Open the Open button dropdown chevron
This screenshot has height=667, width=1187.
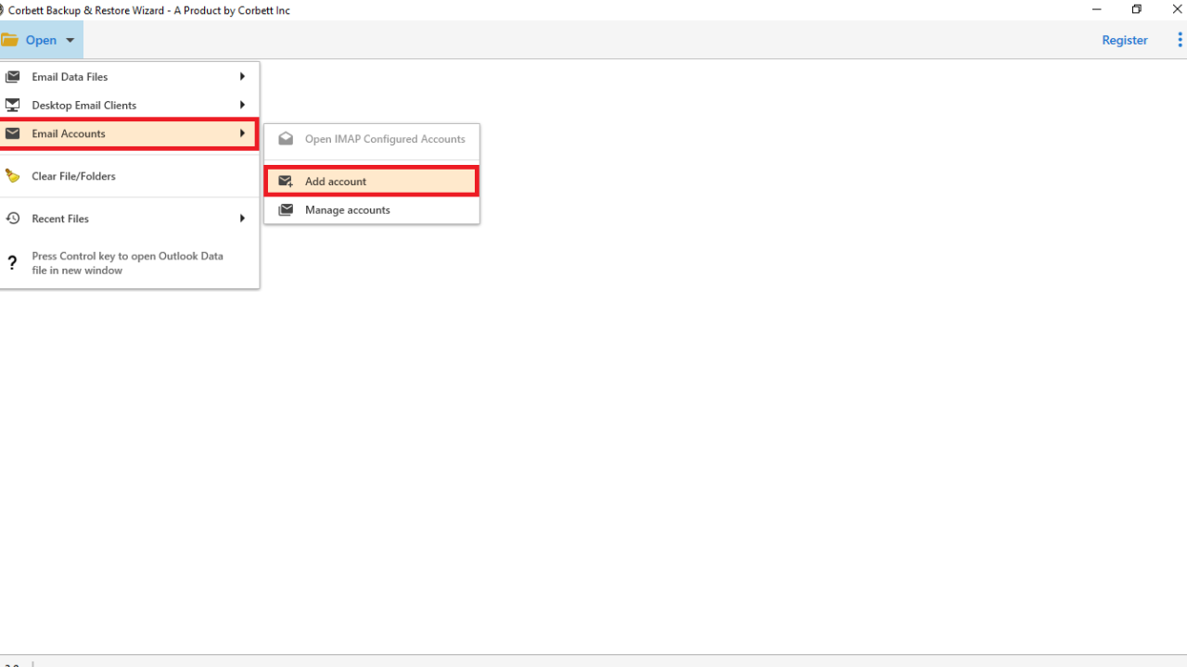coord(70,40)
